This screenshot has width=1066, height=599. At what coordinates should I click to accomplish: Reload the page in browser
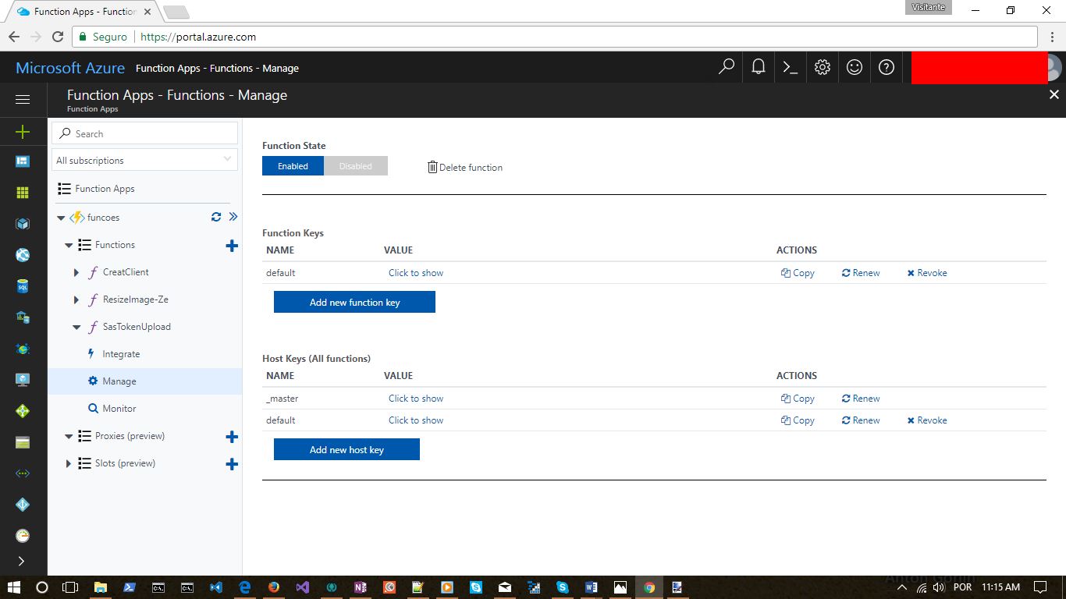tap(58, 37)
